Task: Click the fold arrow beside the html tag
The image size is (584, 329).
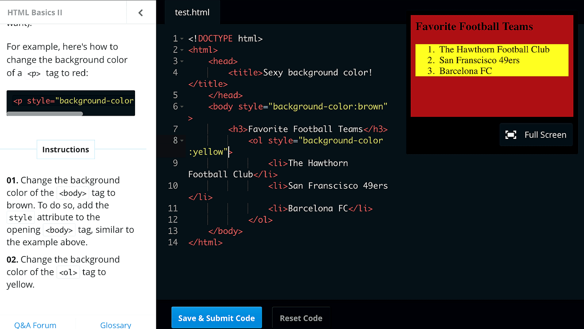Action: coord(182,50)
